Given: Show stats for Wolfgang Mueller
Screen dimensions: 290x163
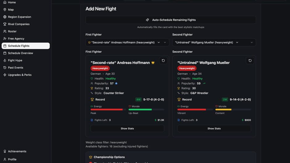Looking at the screenshot, I should click(x=214, y=128).
